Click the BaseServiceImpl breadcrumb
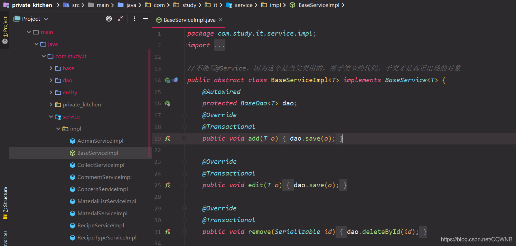The width and height of the screenshot is (516, 246). (315, 5)
